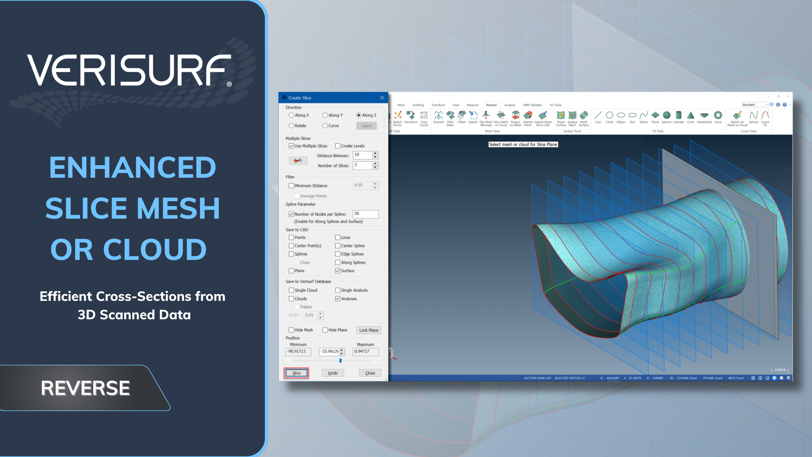Select the Along X direction

299,115
